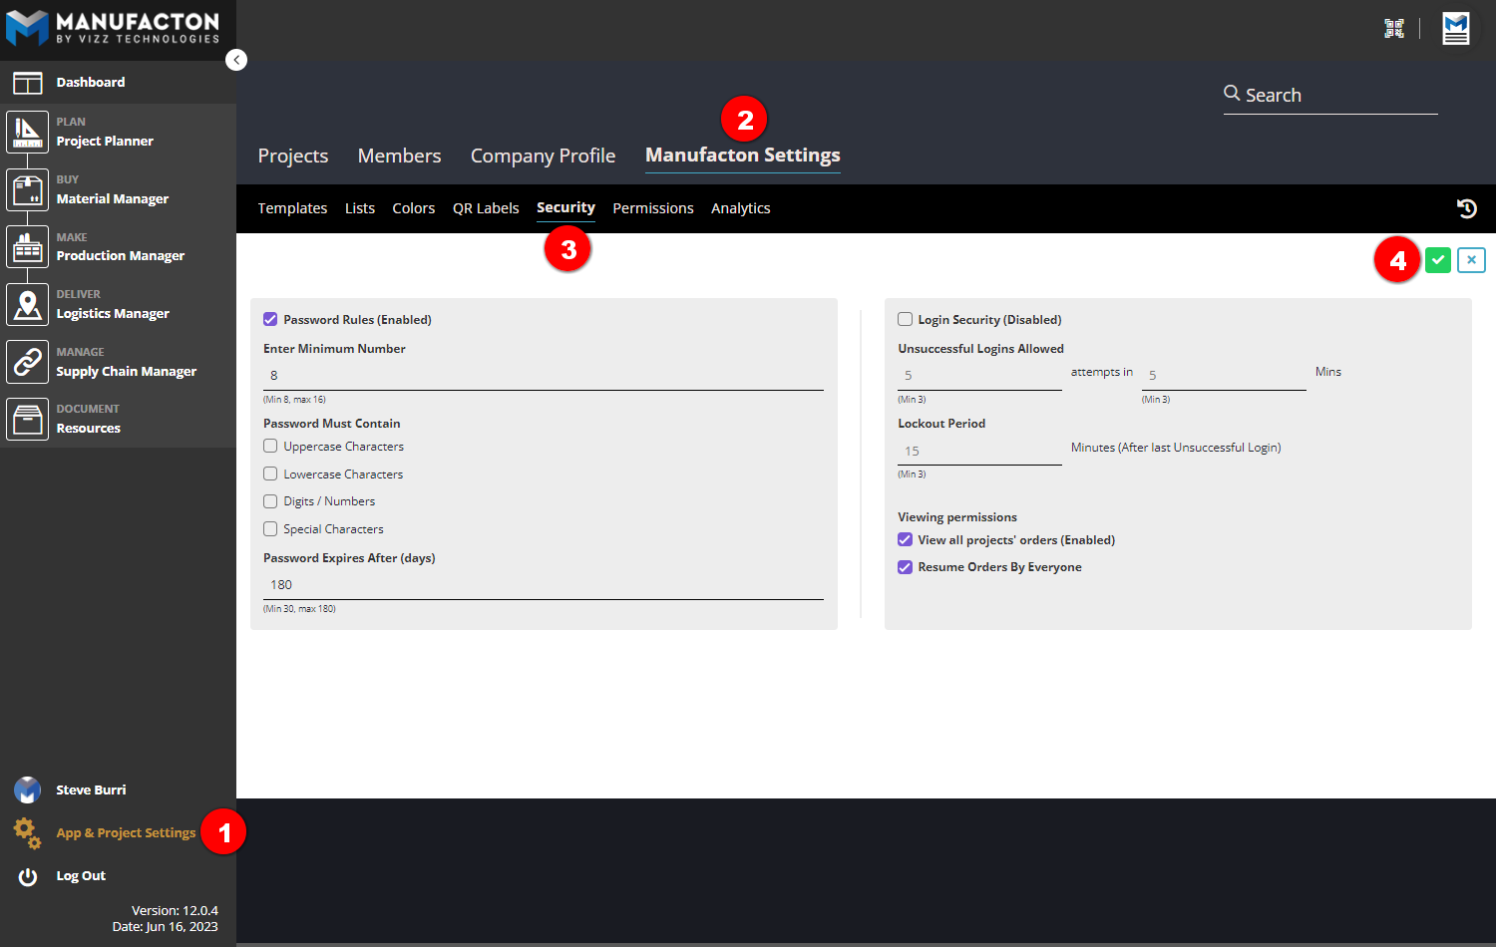The width and height of the screenshot is (1496, 947).
Task: Collapse the left sidebar with chevron
Action: tap(236, 60)
